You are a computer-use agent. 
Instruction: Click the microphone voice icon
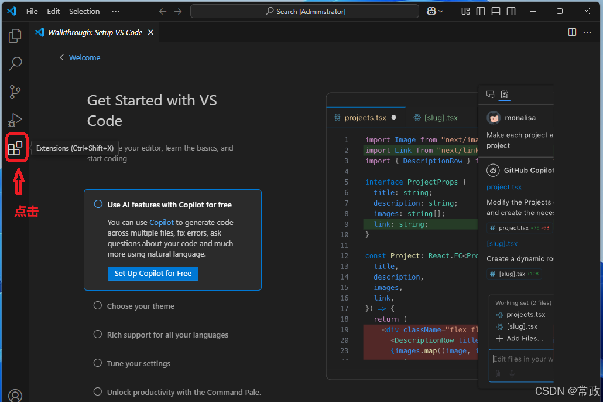pyautogui.click(x=512, y=373)
